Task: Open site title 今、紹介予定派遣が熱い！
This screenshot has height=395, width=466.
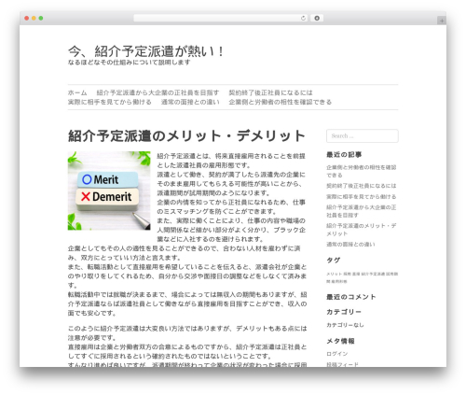Action: coord(145,51)
